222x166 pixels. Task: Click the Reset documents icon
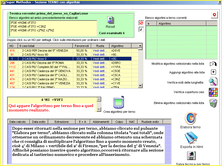point(110,20)
